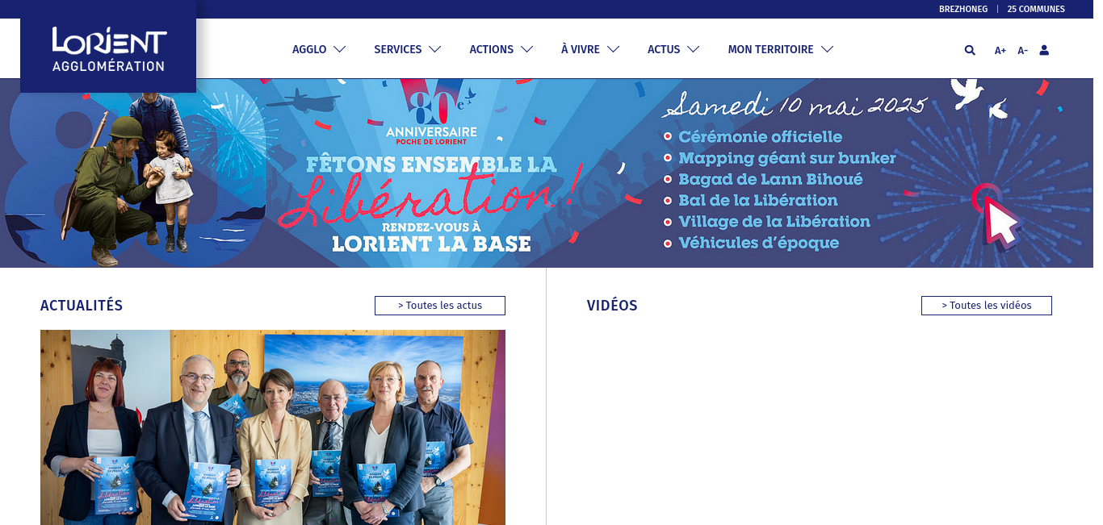1103x525 pixels.
Task: Expand the AGGLO menu chevron
Action: (340, 49)
